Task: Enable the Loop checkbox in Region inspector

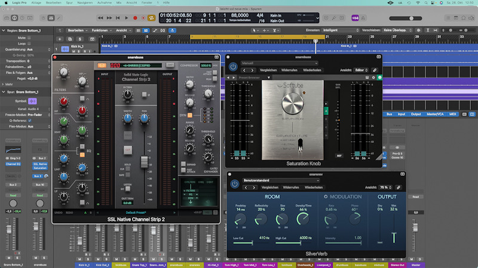Action: coord(29,43)
